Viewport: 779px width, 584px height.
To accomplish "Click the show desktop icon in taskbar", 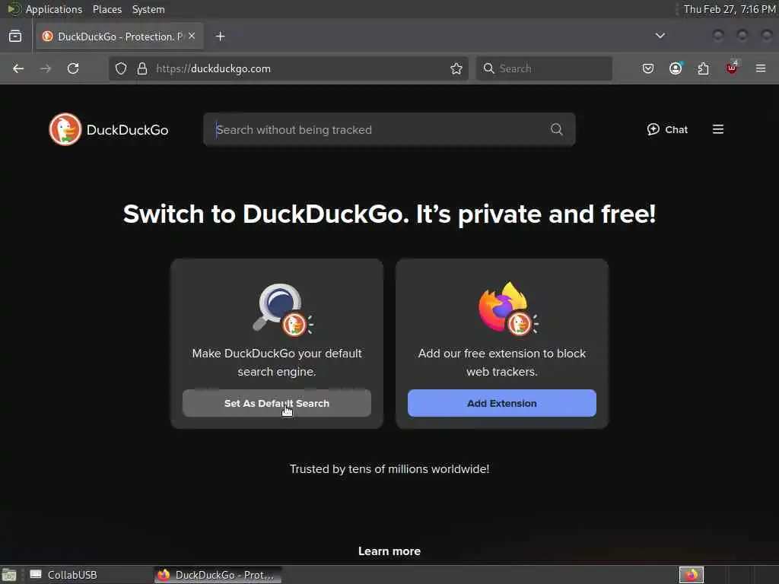I will tap(9, 575).
